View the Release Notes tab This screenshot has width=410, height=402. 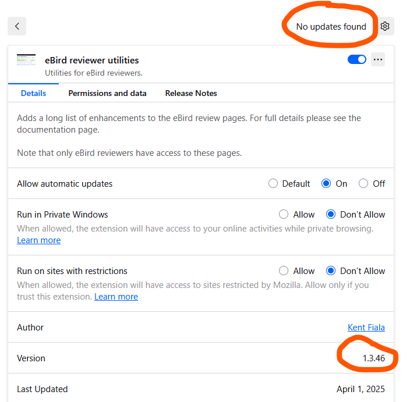coord(191,93)
